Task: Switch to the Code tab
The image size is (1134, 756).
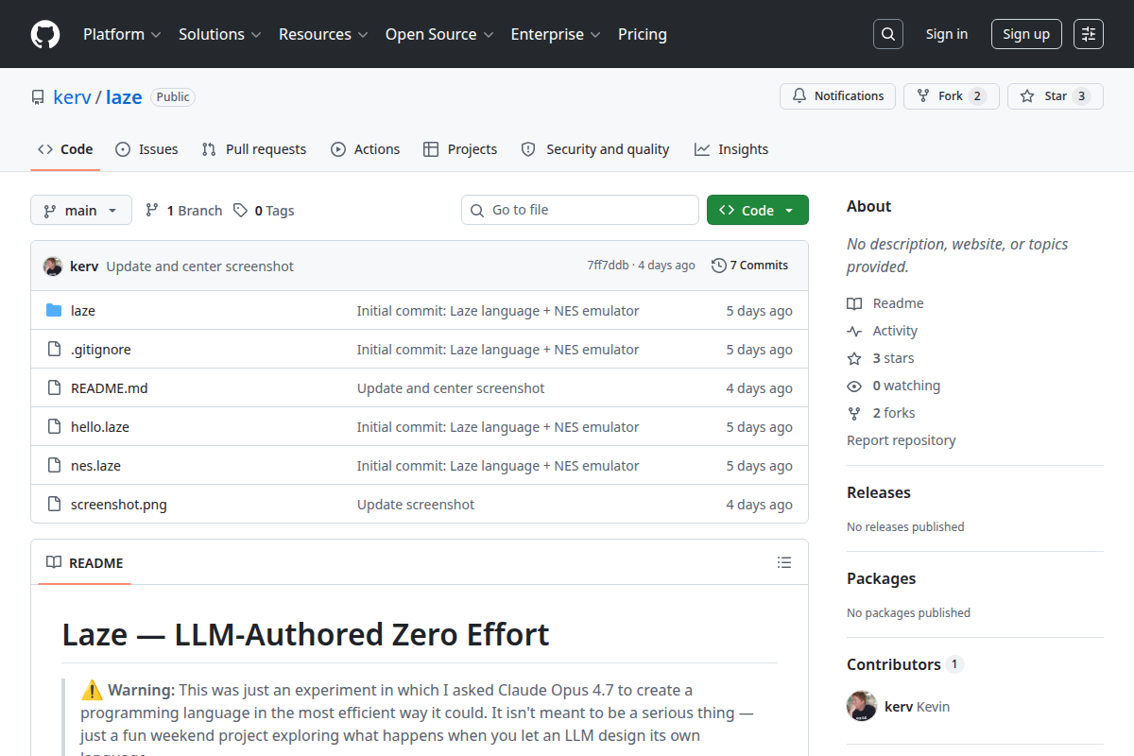Action: 65,149
